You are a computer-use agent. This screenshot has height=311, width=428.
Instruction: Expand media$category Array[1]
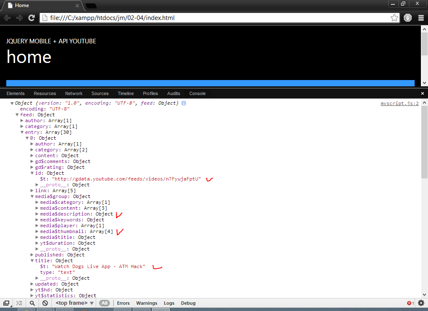tap(37, 202)
